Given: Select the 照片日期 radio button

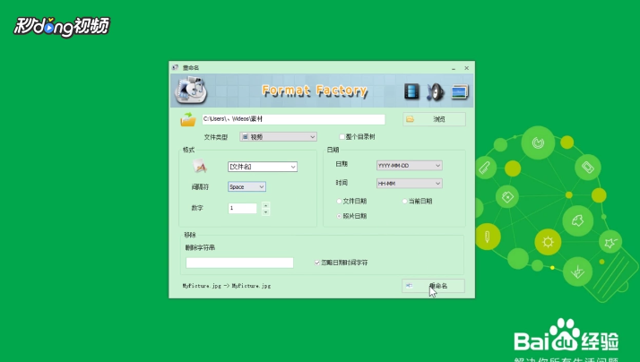Looking at the screenshot, I should coord(339,216).
